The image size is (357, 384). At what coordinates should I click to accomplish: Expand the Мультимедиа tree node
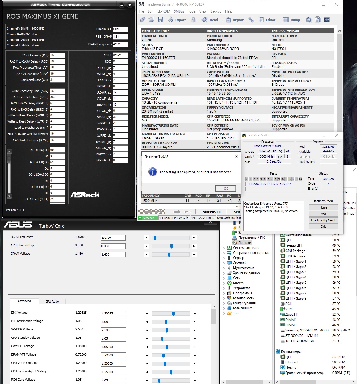tap(224, 268)
